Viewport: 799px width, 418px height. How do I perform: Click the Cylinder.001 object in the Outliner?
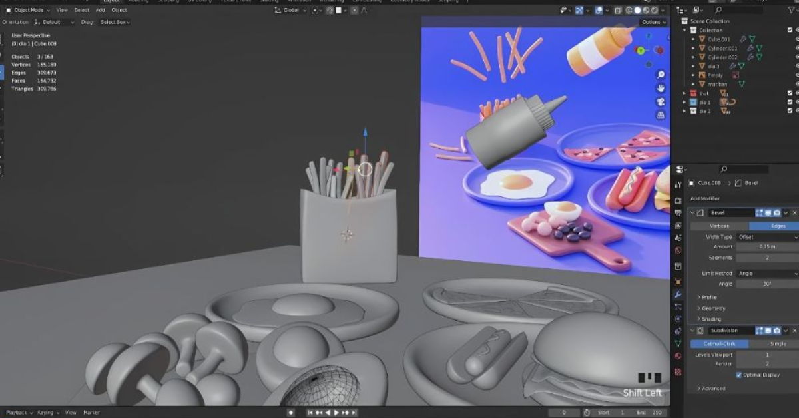(x=722, y=49)
